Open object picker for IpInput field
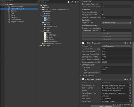134x107 pixels. pyautogui.click(x=130, y=91)
